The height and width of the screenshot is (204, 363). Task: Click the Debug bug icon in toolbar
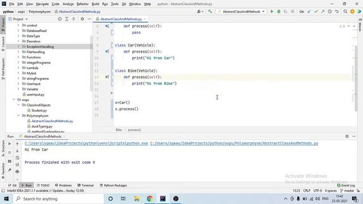coord(278,11)
